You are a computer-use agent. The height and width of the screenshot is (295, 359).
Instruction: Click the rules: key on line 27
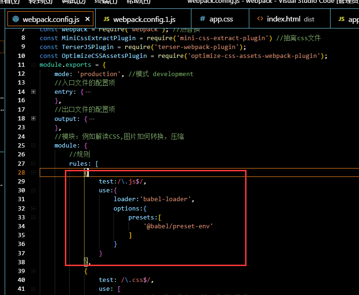pyautogui.click(x=80, y=164)
